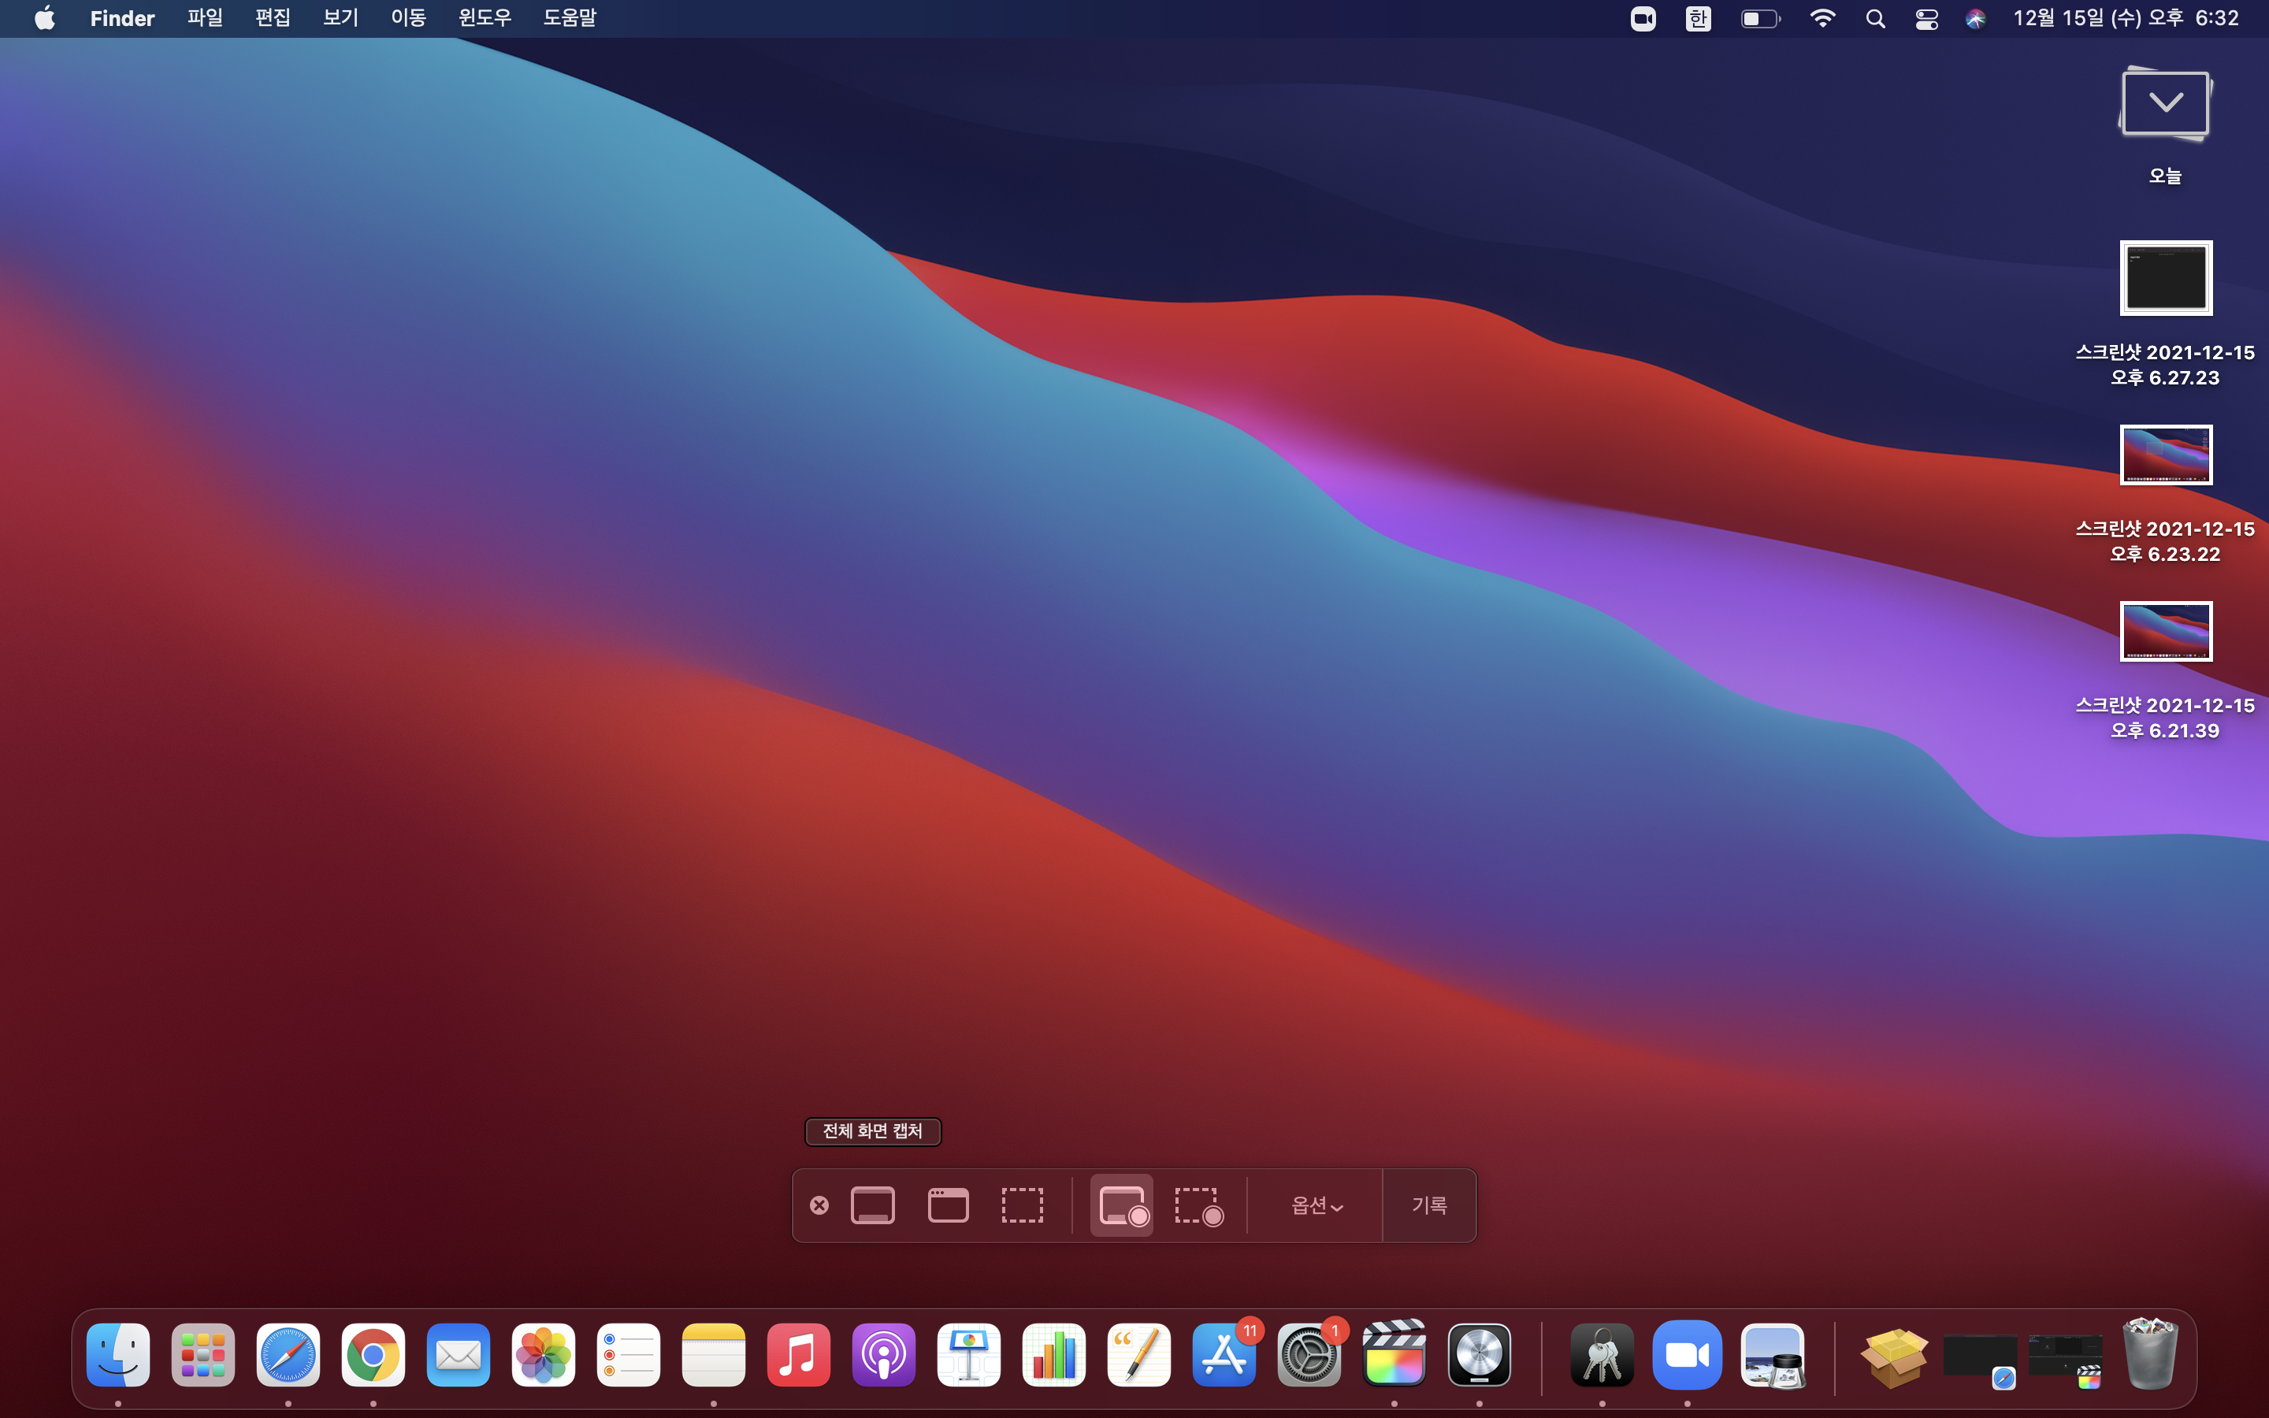The width and height of the screenshot is (2269, 1418).
Task: Open Control Center in menu bar
Action: coord(1925,19)
